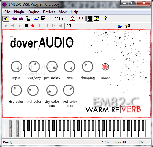Click the plugin chain icon in toolbar

(x=6, y=19)
